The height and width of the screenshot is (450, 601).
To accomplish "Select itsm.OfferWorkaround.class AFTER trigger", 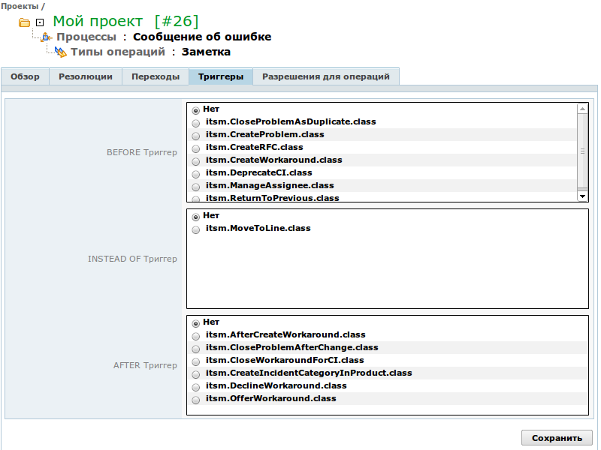I will [196, 400].
